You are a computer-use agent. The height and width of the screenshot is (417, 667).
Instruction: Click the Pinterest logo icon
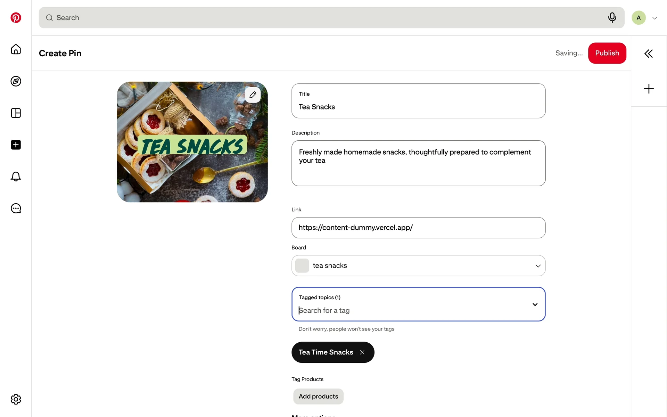[16, 18]
